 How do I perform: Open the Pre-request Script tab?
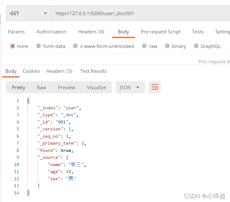coord(160,32)
